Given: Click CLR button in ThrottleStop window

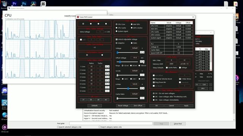Looking at the screenshot, I should 204,85.
